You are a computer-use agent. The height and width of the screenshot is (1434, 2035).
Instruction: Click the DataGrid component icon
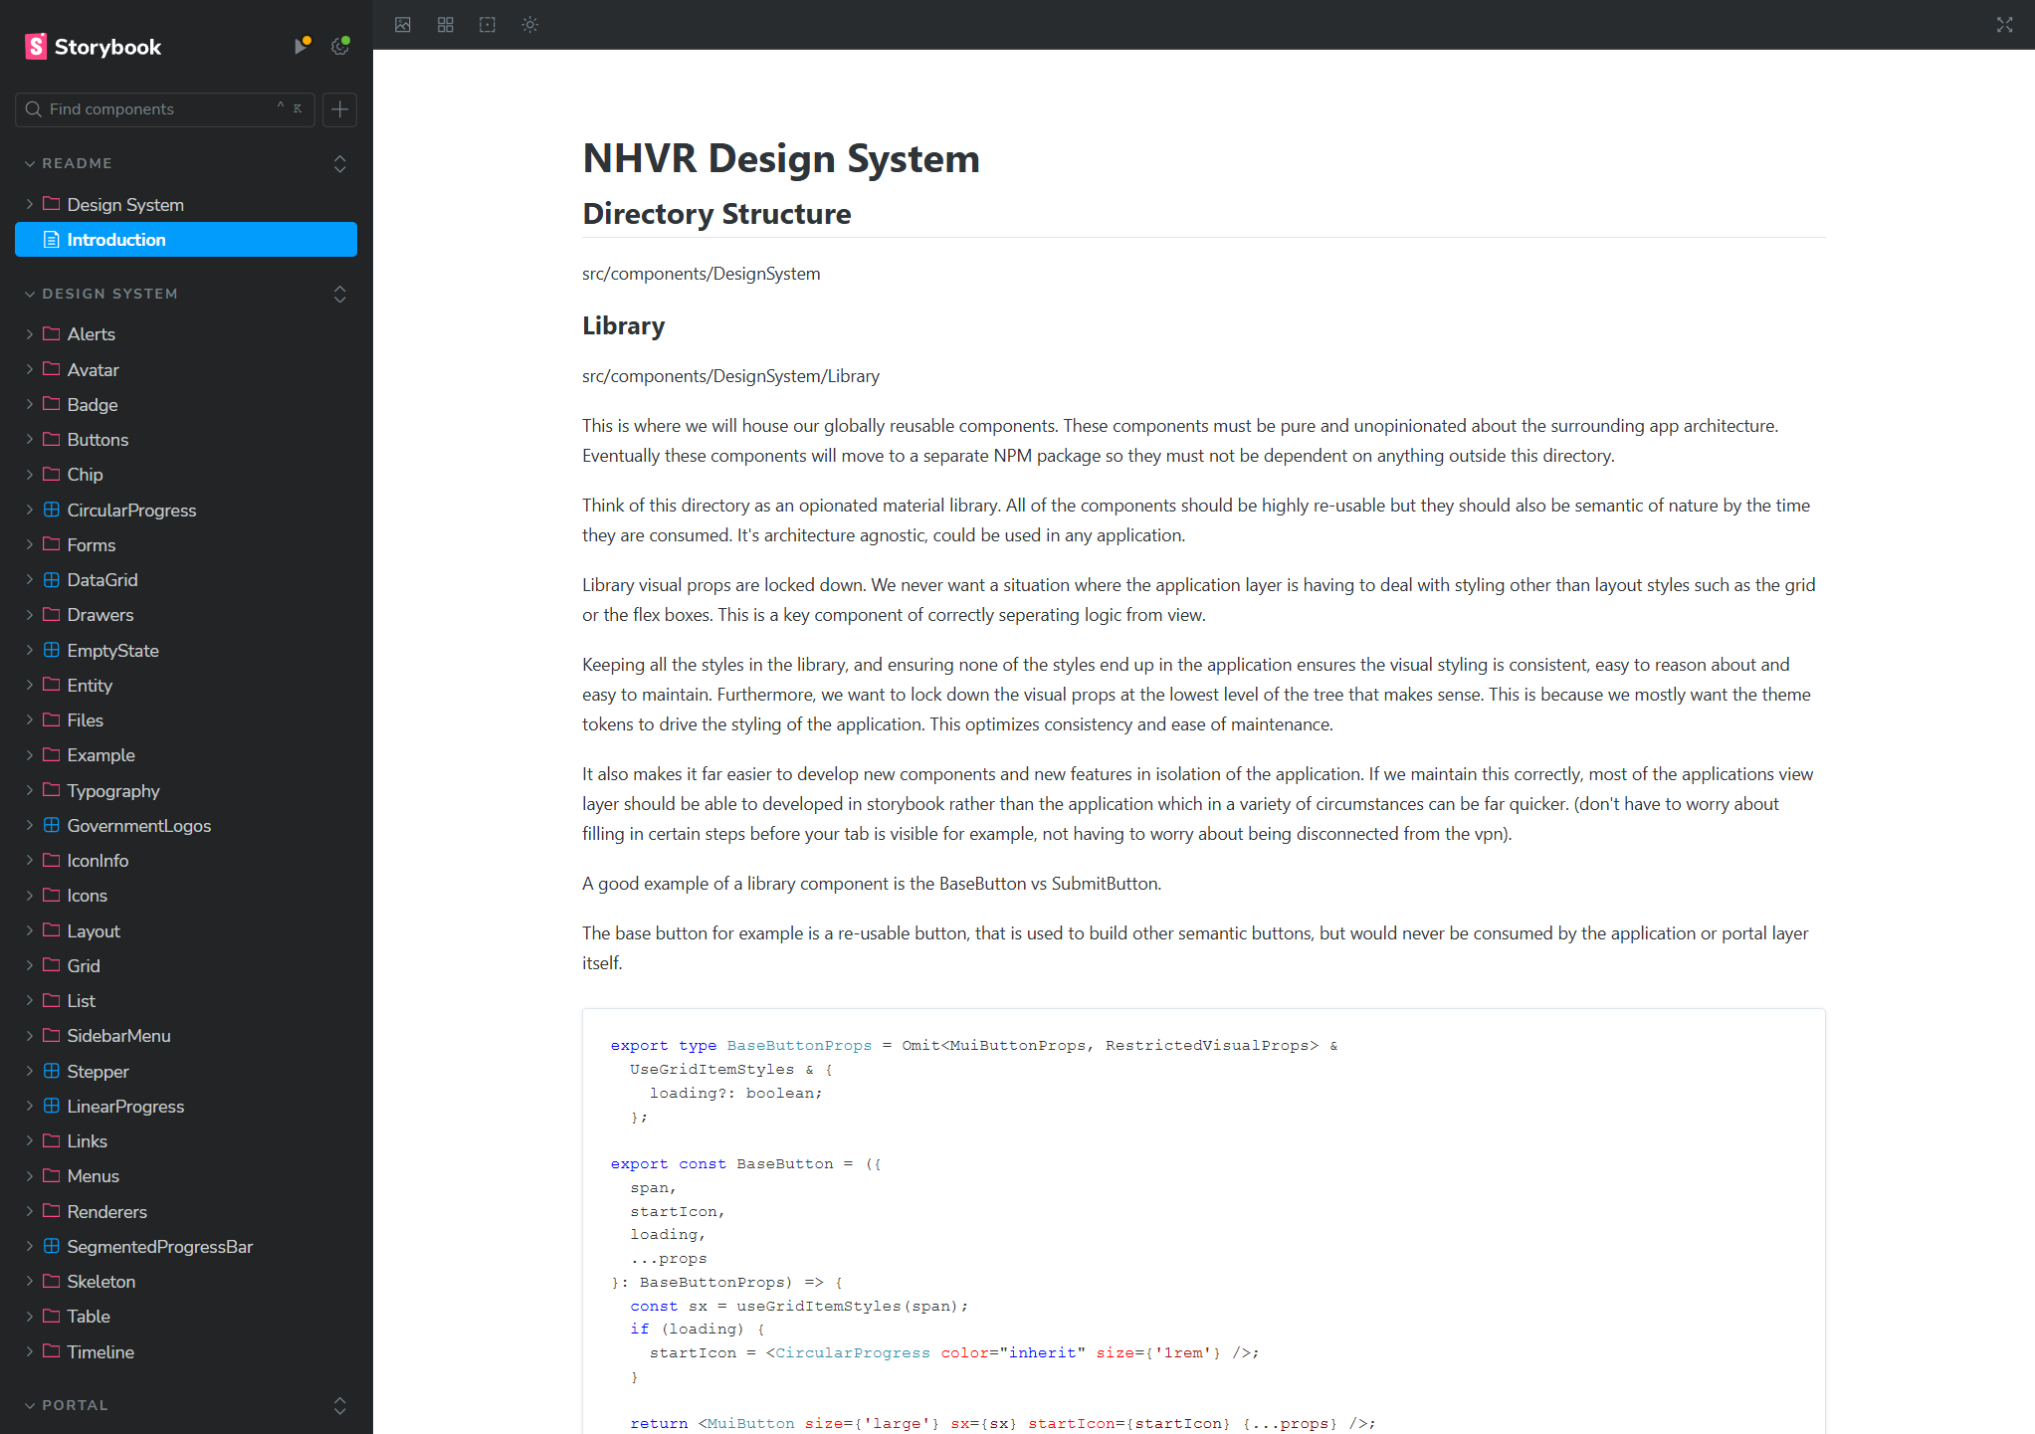click(x=52, y=579)
